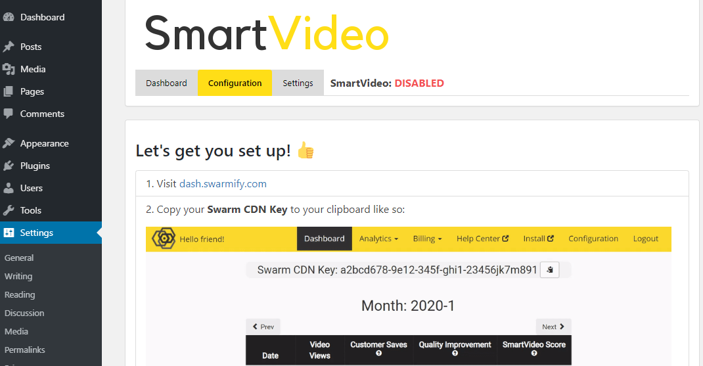The width and height of the screenshot is (703, 366).
Task: Expand the Analytics dropdown
Action: [378, 239]
